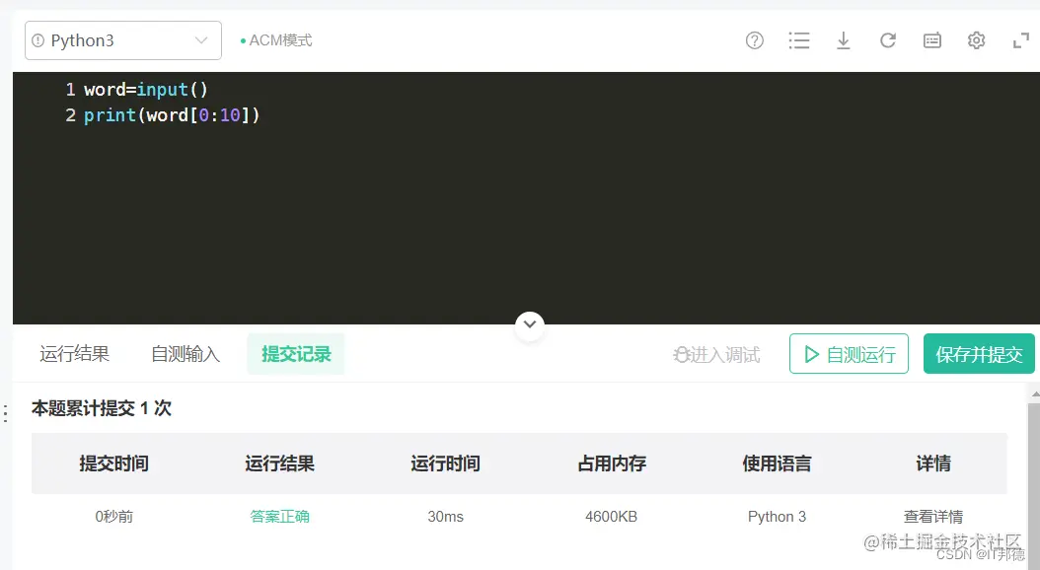Click the download code icon
Viewport: 1040px width, 570px height.
pos(843,40)
